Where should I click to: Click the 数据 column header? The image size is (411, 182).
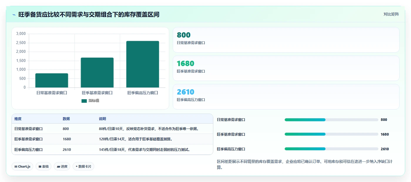coord(66,119)
